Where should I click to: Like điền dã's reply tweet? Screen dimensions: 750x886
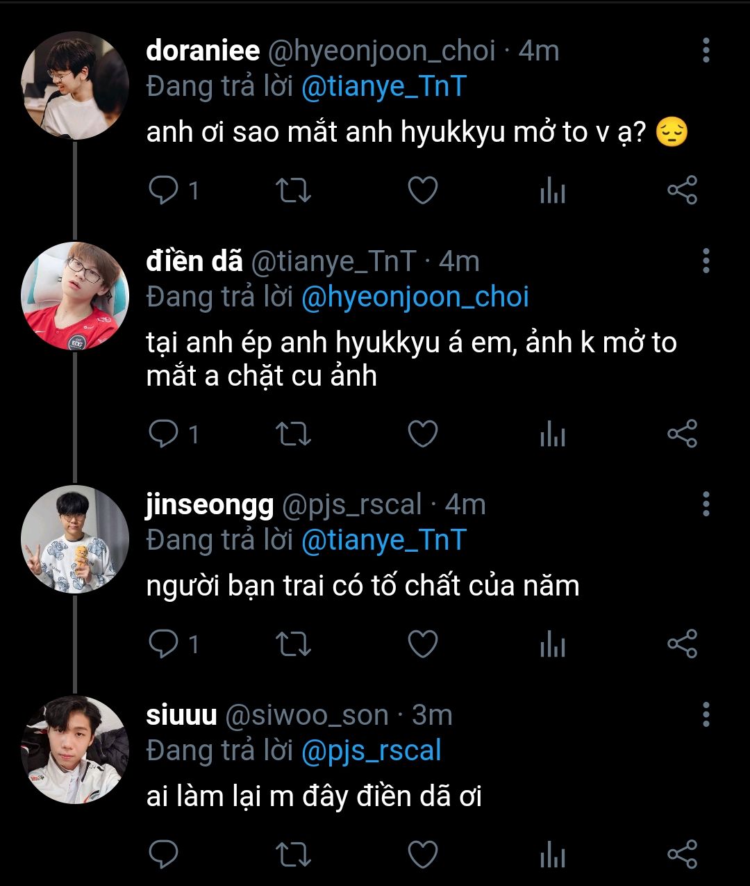tap(422, 434)
